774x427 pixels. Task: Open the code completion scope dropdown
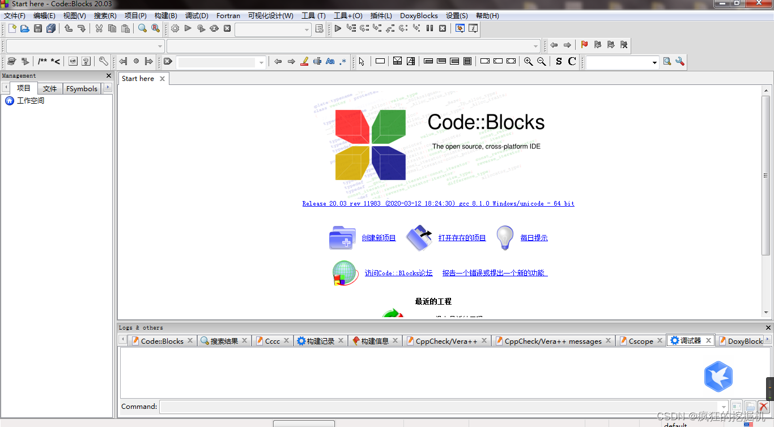point(85,45)
